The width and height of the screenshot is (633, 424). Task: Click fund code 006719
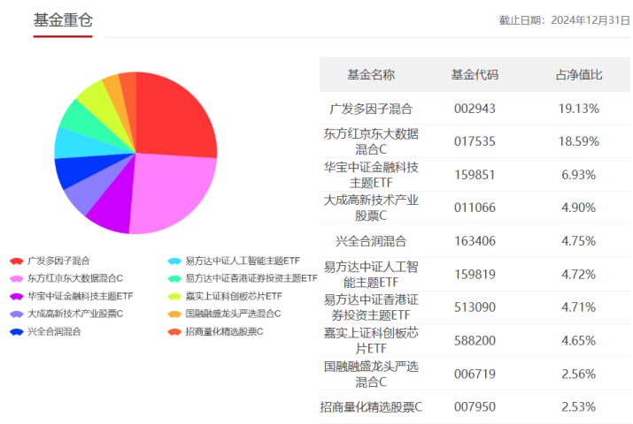[x=475, y=374]
